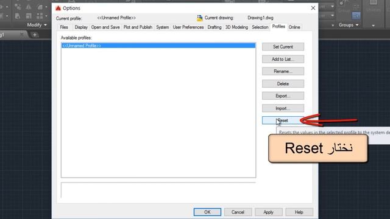The image size is (390, 219).
Task: Click the AutoCAD logo in Options title bar
Action: (x=58, y=8)
